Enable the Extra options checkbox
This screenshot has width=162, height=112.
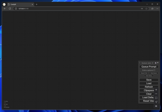pos(154,70)
